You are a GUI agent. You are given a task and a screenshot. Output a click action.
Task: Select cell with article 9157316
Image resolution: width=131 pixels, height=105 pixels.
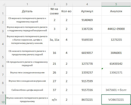pos(87,90)
